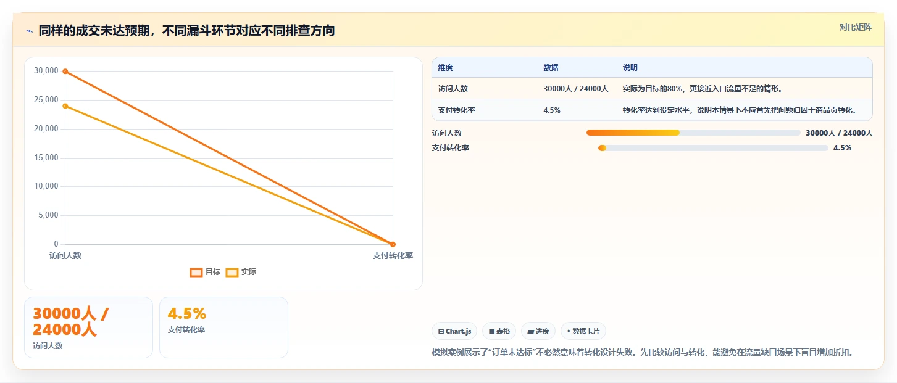Click the 30,000 y-axis tick label
Image resolution: width=897 pixels, height=383 pixels.
(46, 71)
